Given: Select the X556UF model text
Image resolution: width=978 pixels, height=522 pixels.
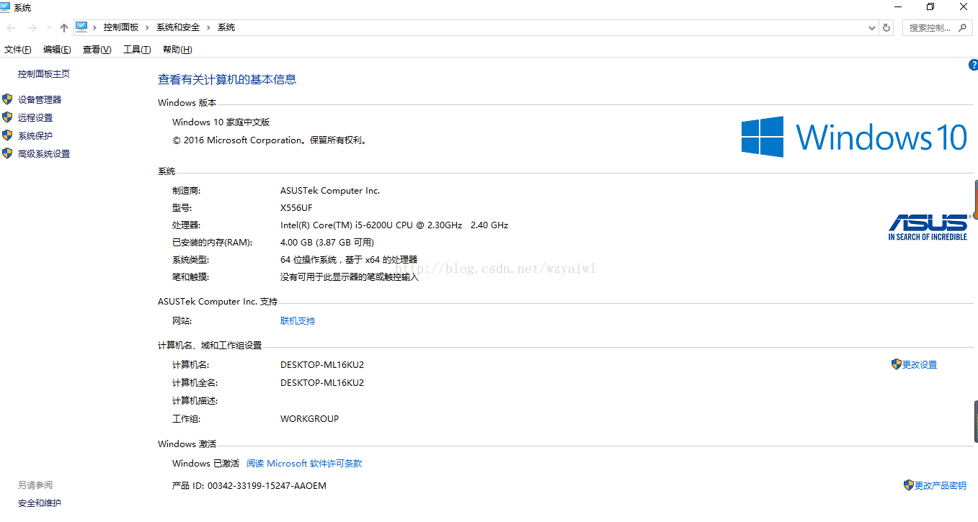Looking at the screenshot, I should pyautogui.click(x=296, y=208).
